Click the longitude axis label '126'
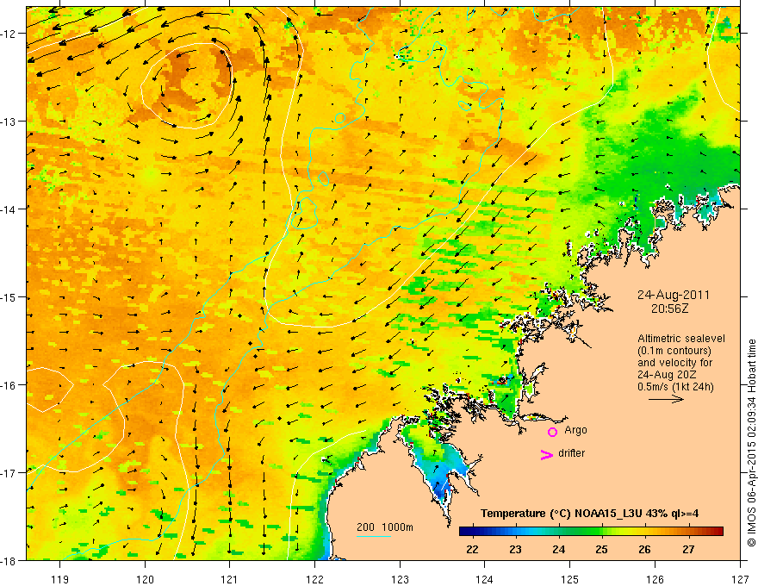The image size is (758, 586). tap(655, 579)
